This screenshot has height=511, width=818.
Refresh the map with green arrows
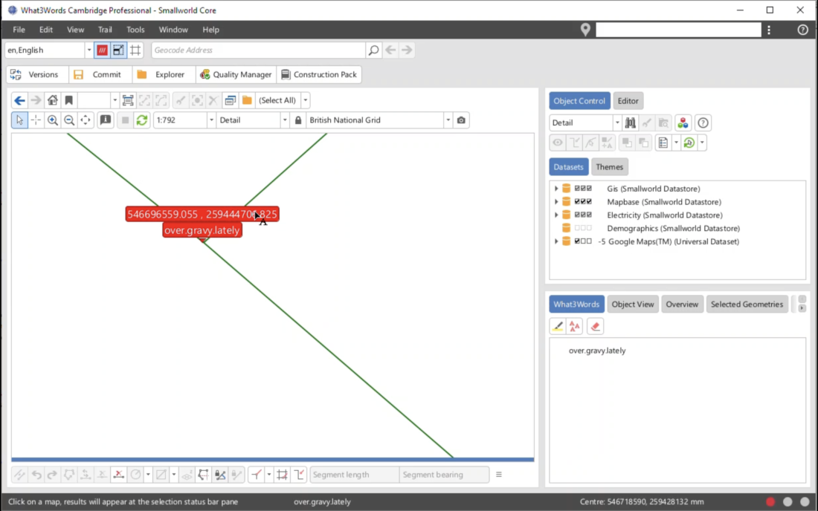point(142,120)
